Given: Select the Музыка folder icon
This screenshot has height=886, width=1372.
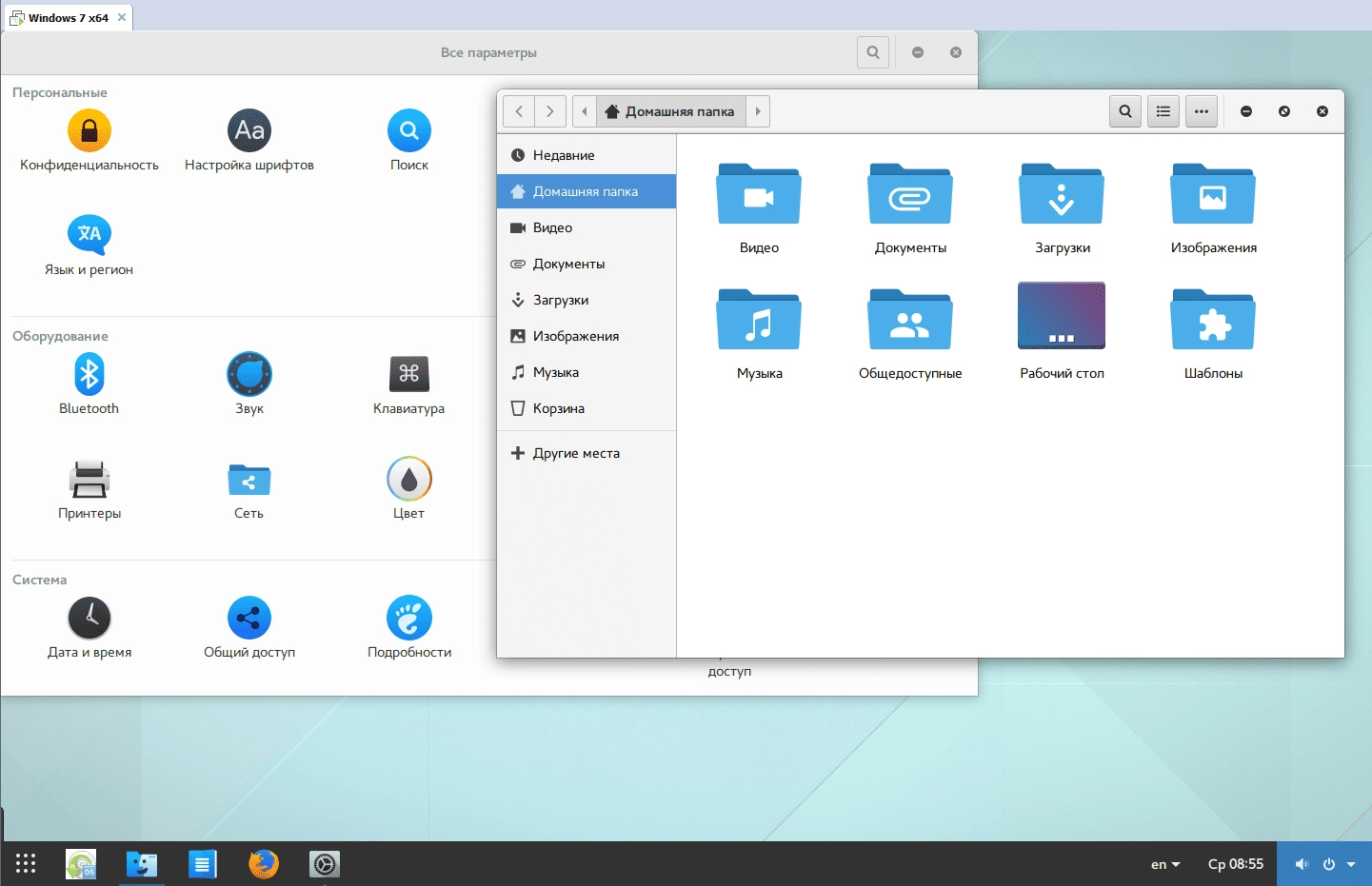Looking at the screenshot, I should click(x=759, y=320).
